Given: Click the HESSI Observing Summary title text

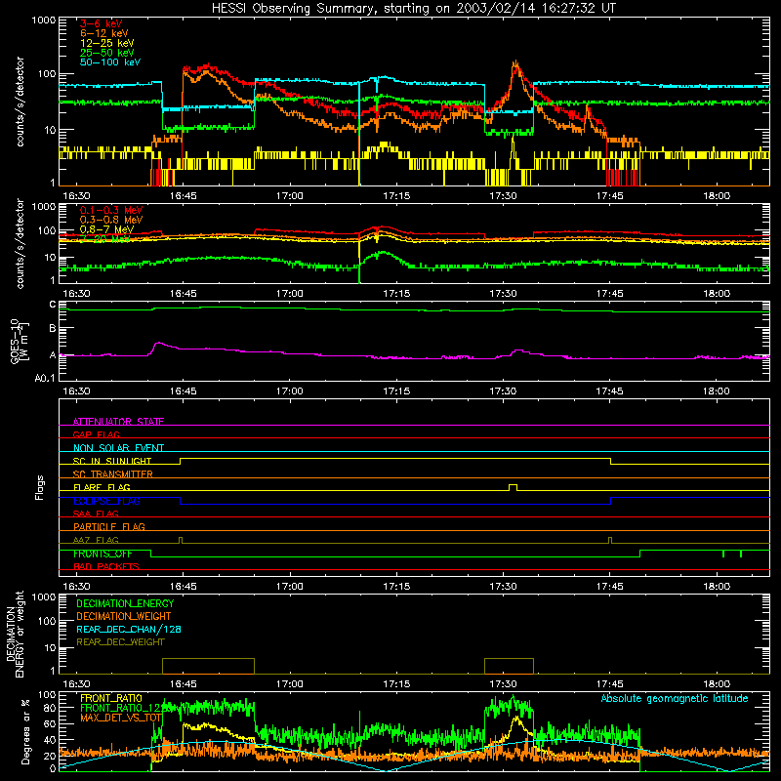Looking at the screenshot, I should tap(414, 9).
